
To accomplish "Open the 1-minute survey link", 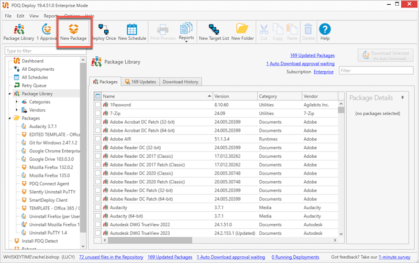I will point(394,257).
